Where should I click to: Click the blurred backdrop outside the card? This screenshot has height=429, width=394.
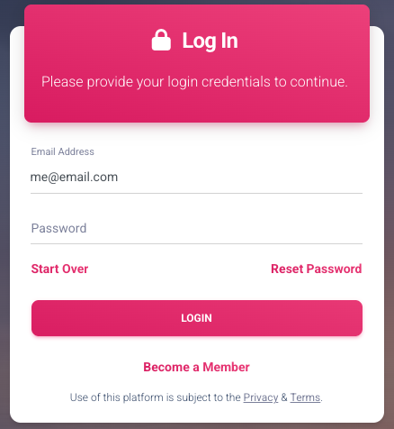coord(4,210)
